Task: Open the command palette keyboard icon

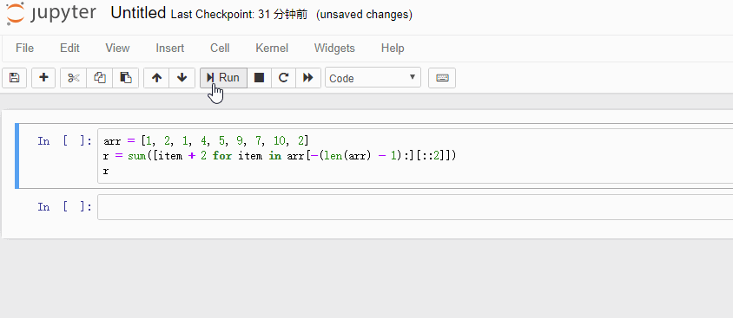Action: [442, 78]
